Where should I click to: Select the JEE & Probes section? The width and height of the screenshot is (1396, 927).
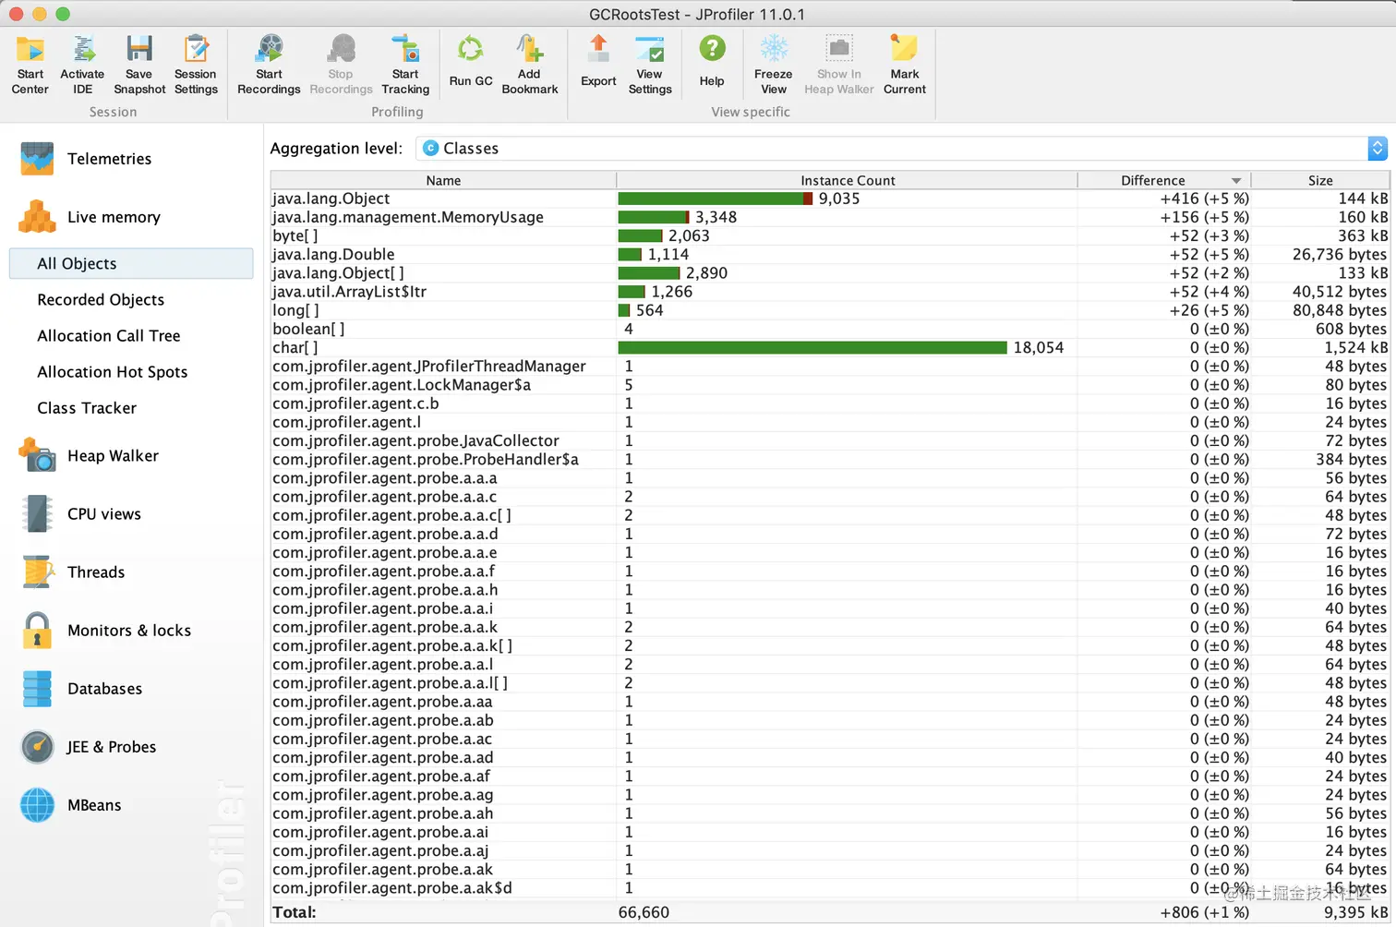tap(88, 747)
